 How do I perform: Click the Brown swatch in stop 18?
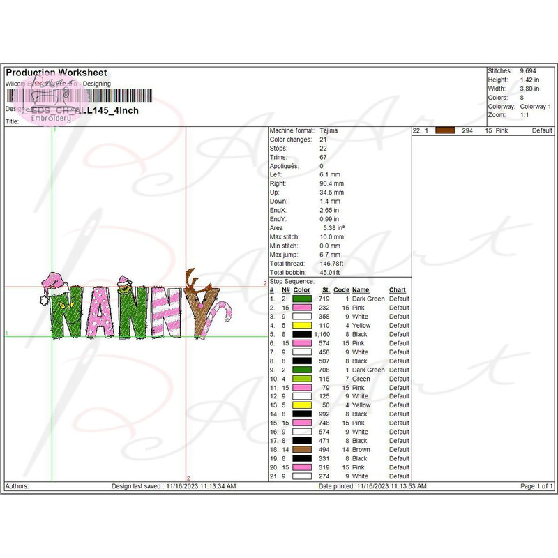[301, 450]
